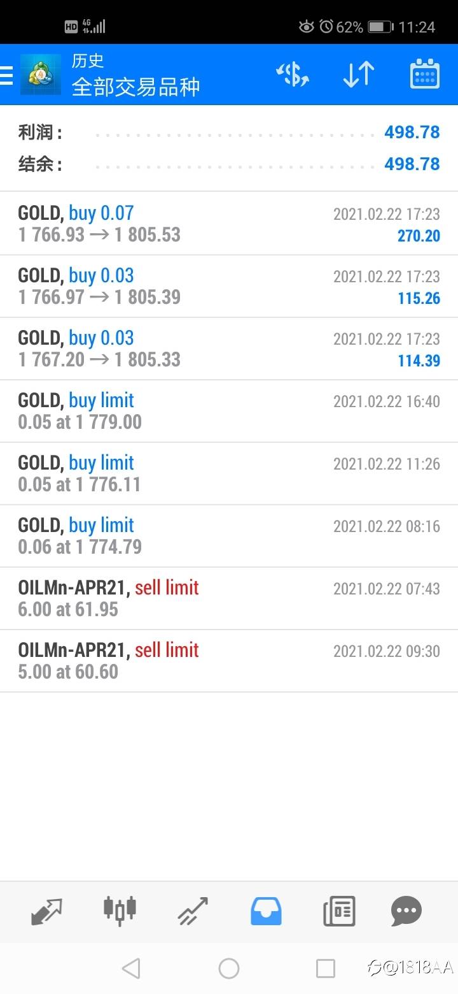Open the chat Messages tab
This screenshot has width=458, height=994.
(x=406, y=912)
